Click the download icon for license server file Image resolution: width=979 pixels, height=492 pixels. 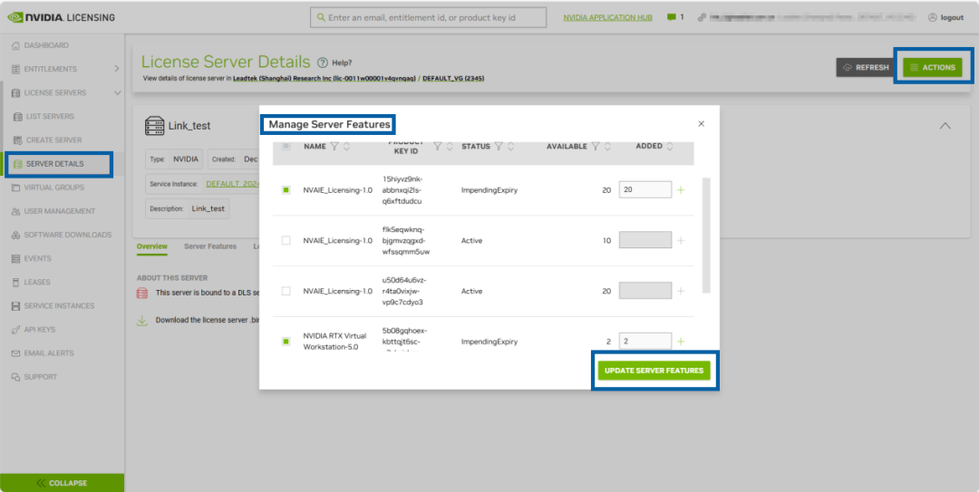click(x=141, y=321)
